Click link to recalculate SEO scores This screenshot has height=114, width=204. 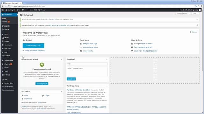61,25
